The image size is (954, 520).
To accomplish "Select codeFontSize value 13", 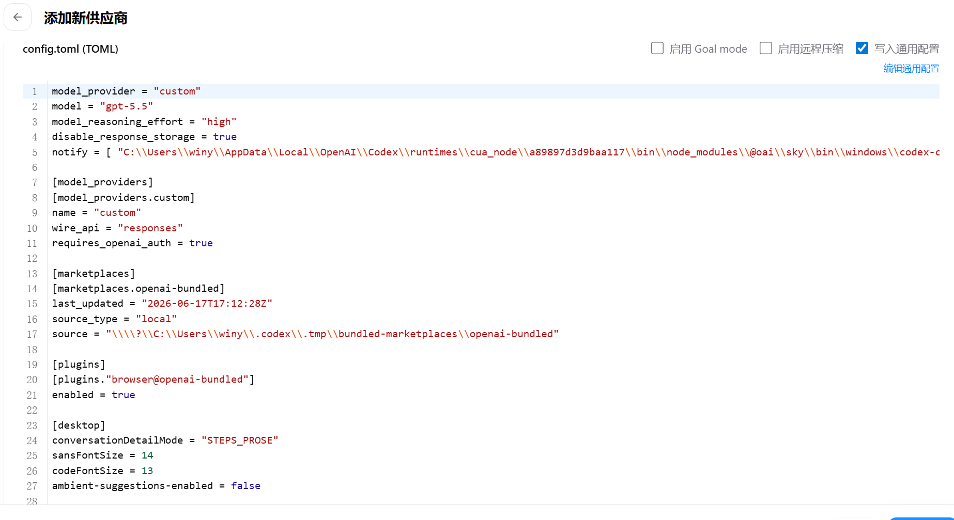I will pyautogui.click(x=147, y=471).
